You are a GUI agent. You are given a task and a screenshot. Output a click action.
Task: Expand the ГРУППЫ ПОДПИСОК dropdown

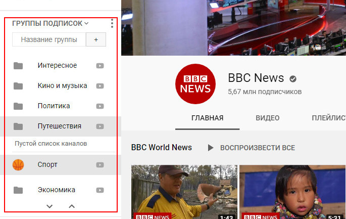tap(51, 23)
